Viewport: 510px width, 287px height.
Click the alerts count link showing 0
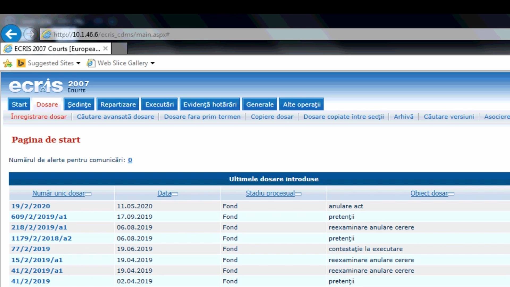(x=130, y=160)
